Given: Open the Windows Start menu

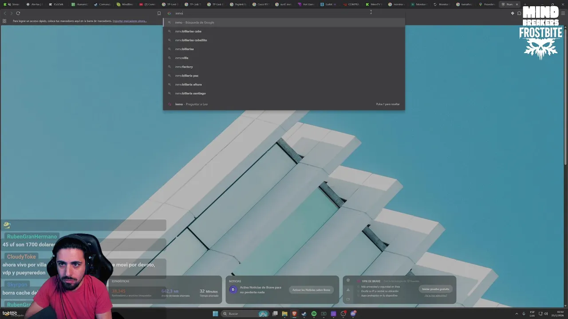Looking at the screenshot, I should [215, 314].
